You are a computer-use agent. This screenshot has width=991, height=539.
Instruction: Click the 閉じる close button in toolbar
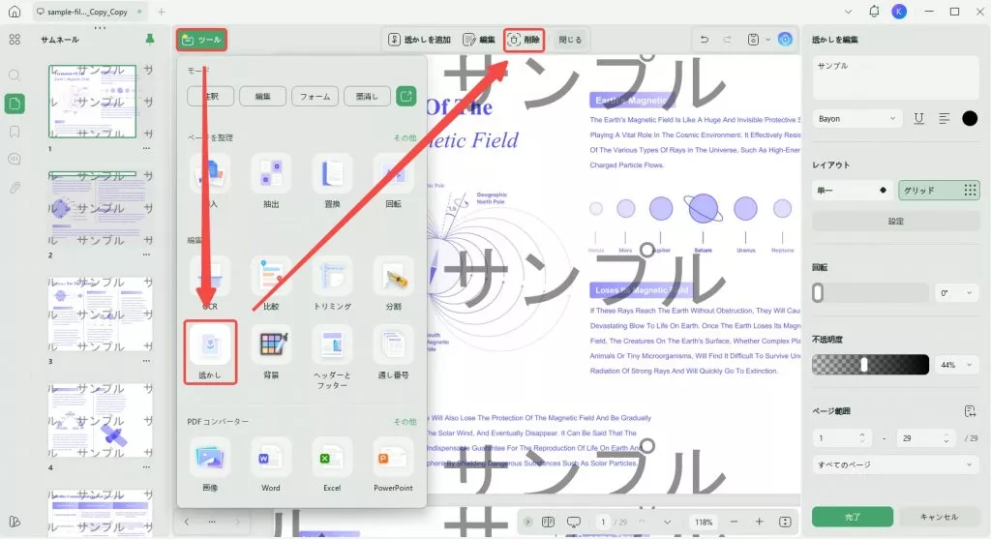(x=570, y=39)
